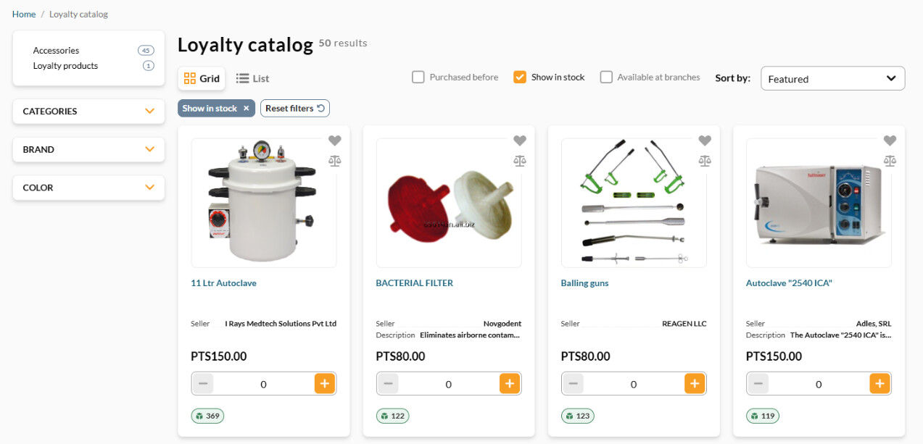The height and width of the screenshot is (444, 923).
Task: Enable Purchased before checkbox
Action: pos(418,77)
